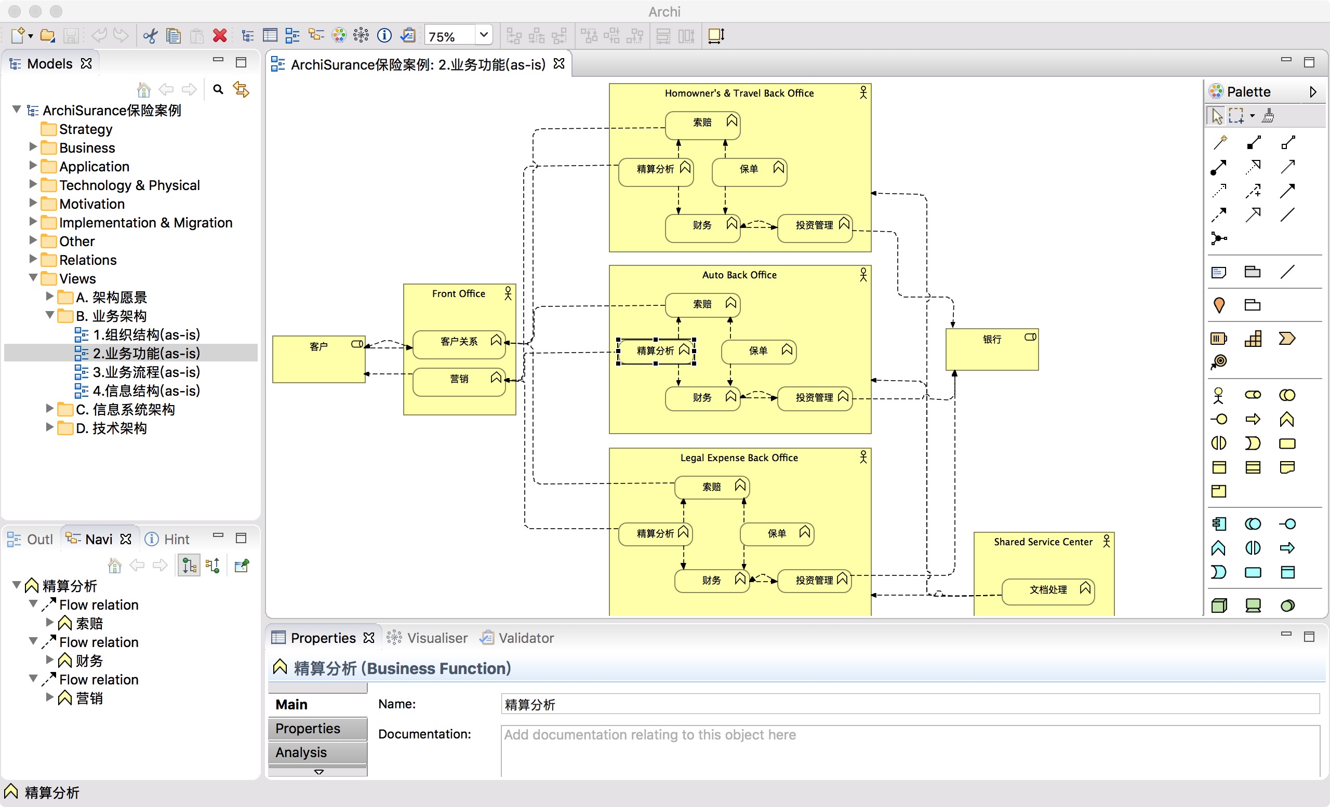
Task: Expand the Business folder in the model tree
Action: (33, 147)
